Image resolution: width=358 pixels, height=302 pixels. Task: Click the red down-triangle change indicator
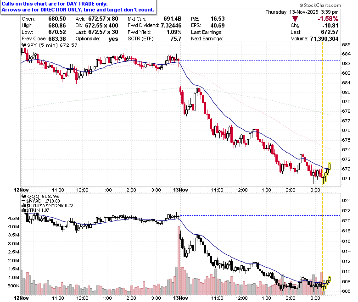pyautogui.click(x=295, y=19)
